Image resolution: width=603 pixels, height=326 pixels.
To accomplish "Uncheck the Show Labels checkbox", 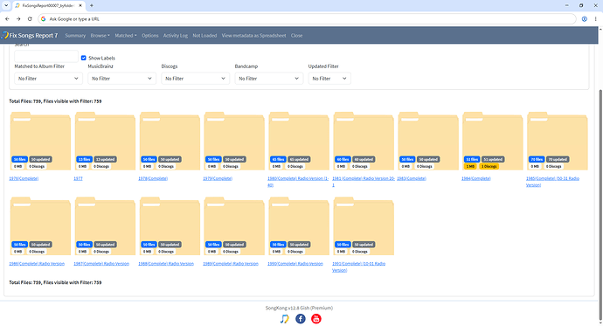I will (83, 58).
